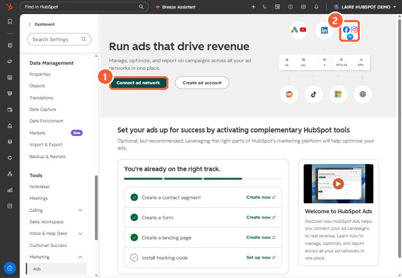Focus the Find in HubSpot search box

[84, 7]
